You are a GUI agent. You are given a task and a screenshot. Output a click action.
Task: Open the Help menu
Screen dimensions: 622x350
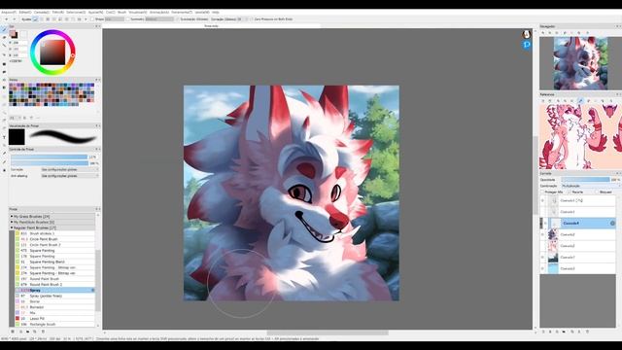coord(216,13)
